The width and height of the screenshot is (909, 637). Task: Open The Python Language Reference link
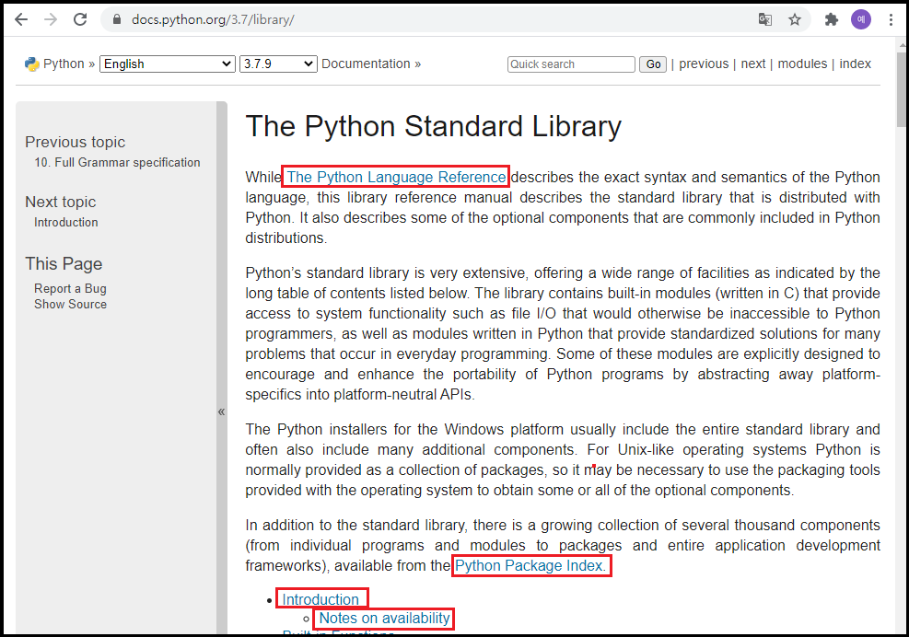click(396, 177)
